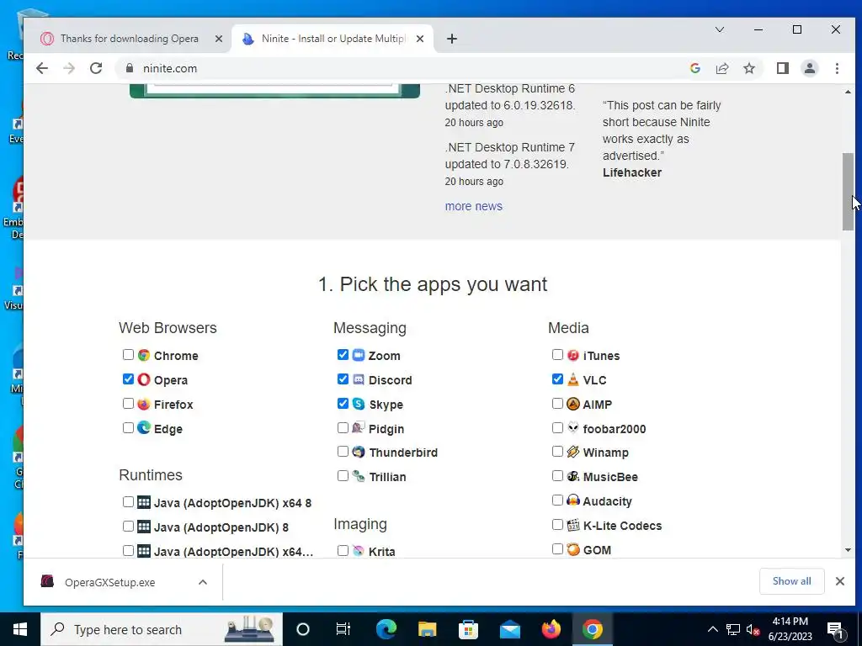Click the Krita icon under Imaging
Image resolution: width=862 pixels, height=646 pixels.
359,551
